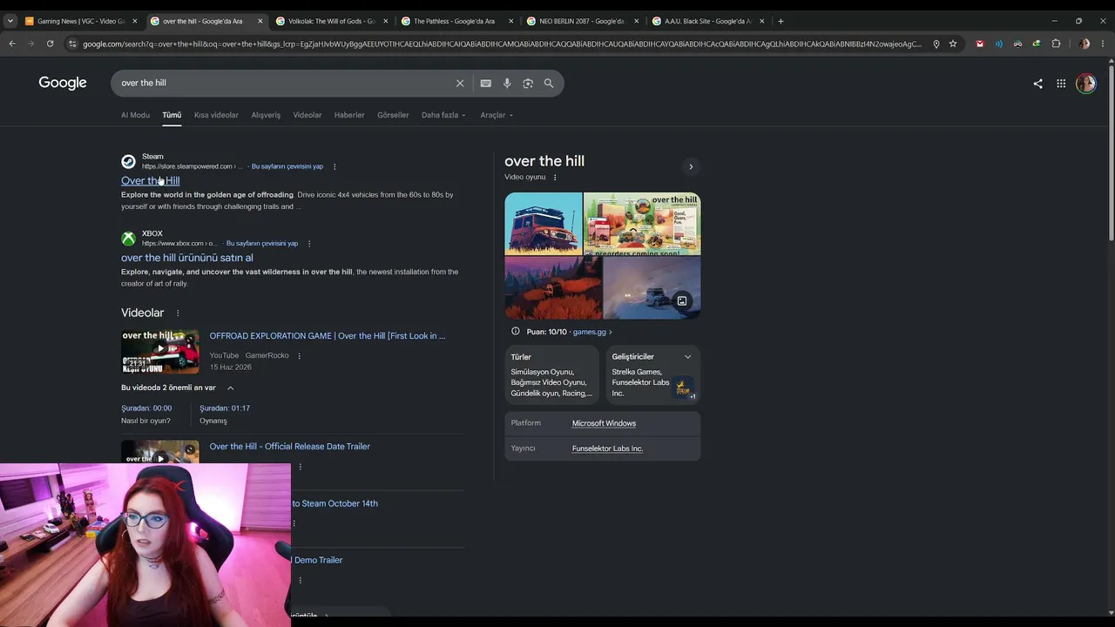1115x627 pixels.
Task: Jump to video moment Şuradan: 01:17
Action: (x=225, y=408)
